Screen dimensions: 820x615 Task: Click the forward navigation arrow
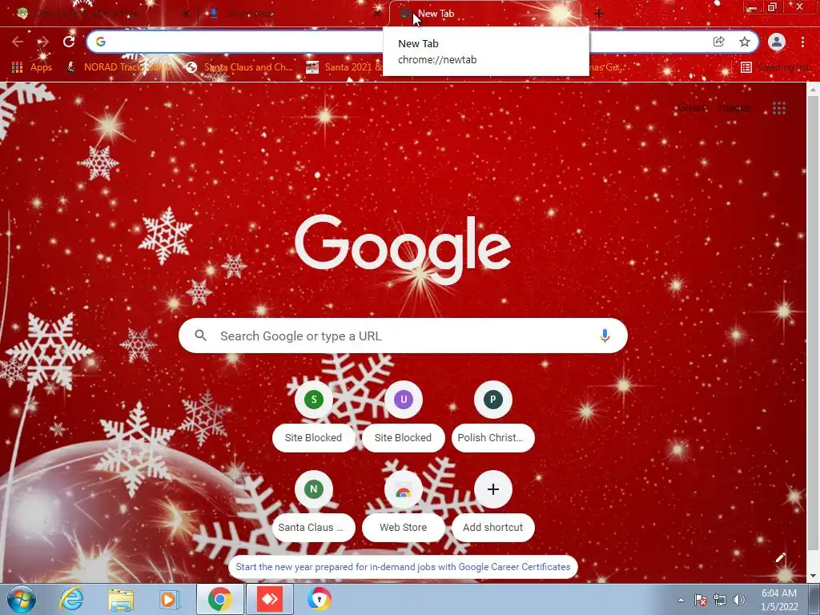tap(43, 42)
